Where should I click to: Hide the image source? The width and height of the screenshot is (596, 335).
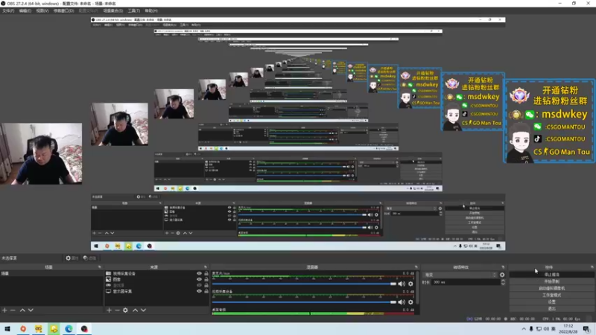point(199,280)
